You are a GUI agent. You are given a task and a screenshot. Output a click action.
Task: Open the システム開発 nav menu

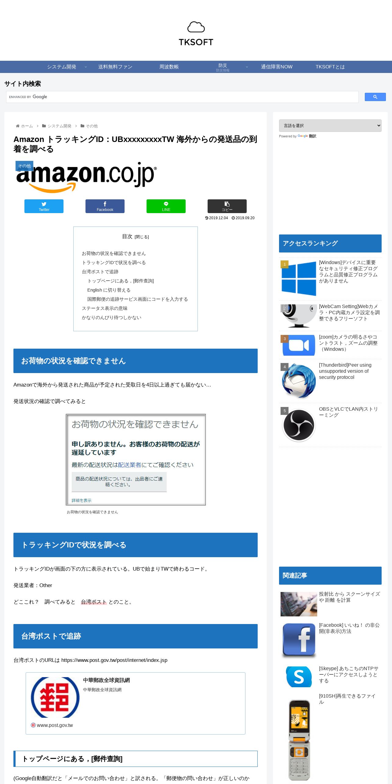[62, 67]
